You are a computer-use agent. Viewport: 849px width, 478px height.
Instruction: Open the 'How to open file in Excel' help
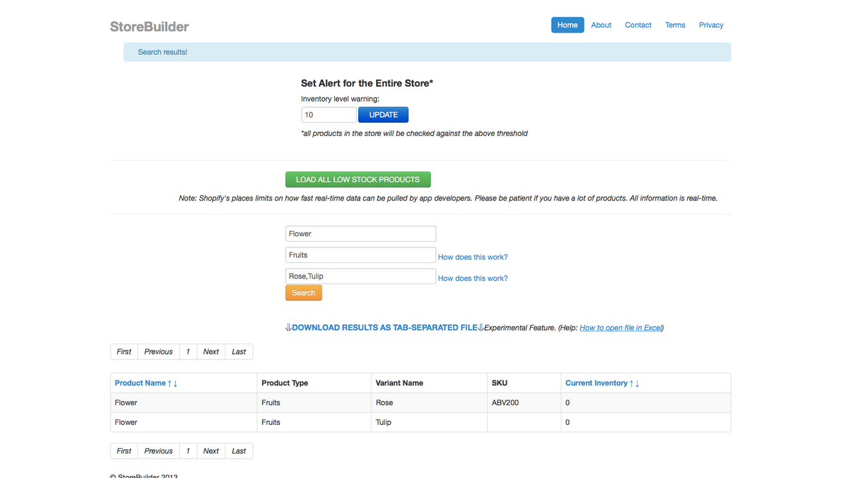(x=620, y=327)
